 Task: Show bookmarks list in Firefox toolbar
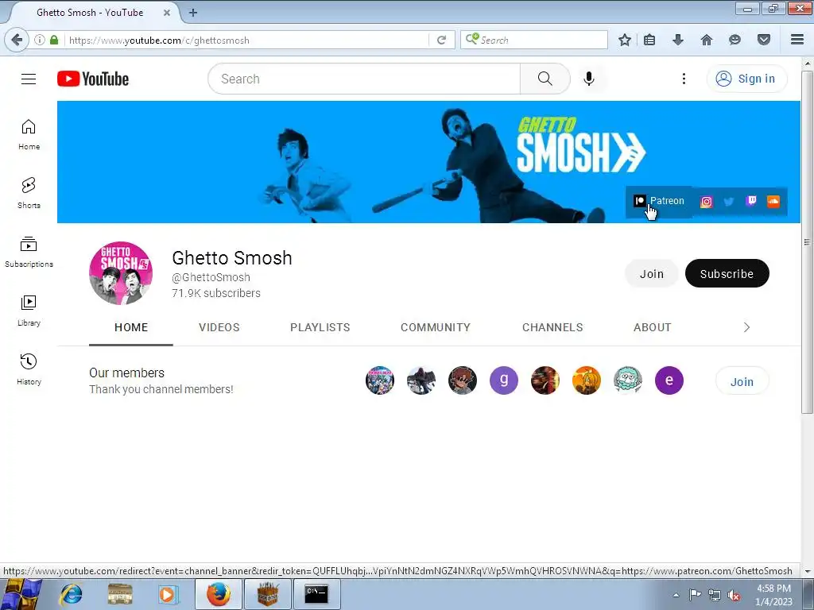649,40
